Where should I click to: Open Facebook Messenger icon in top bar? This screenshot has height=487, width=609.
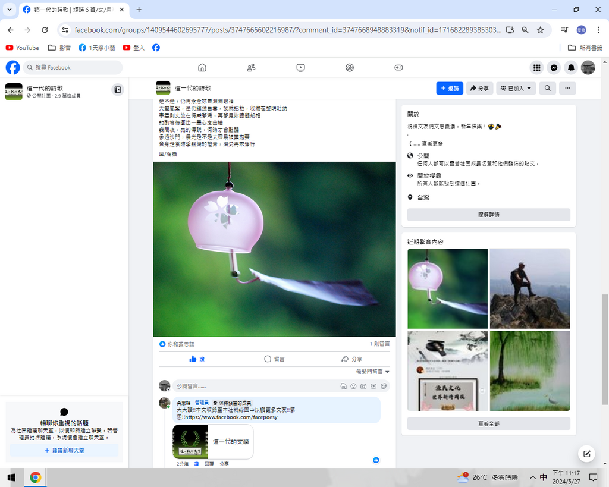point(553,68)
